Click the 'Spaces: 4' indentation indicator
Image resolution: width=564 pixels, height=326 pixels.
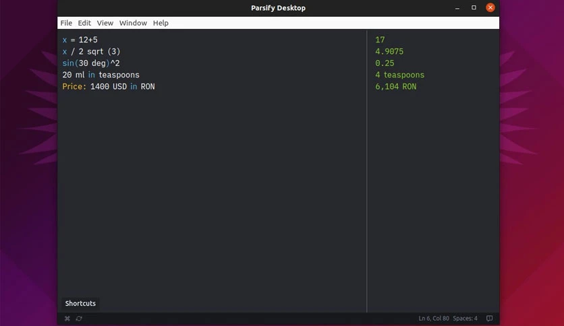[x=465, y=319]
